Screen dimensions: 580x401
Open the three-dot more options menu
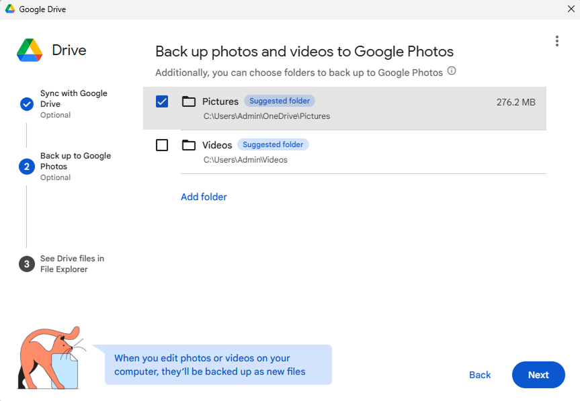[x=556, y=41]
